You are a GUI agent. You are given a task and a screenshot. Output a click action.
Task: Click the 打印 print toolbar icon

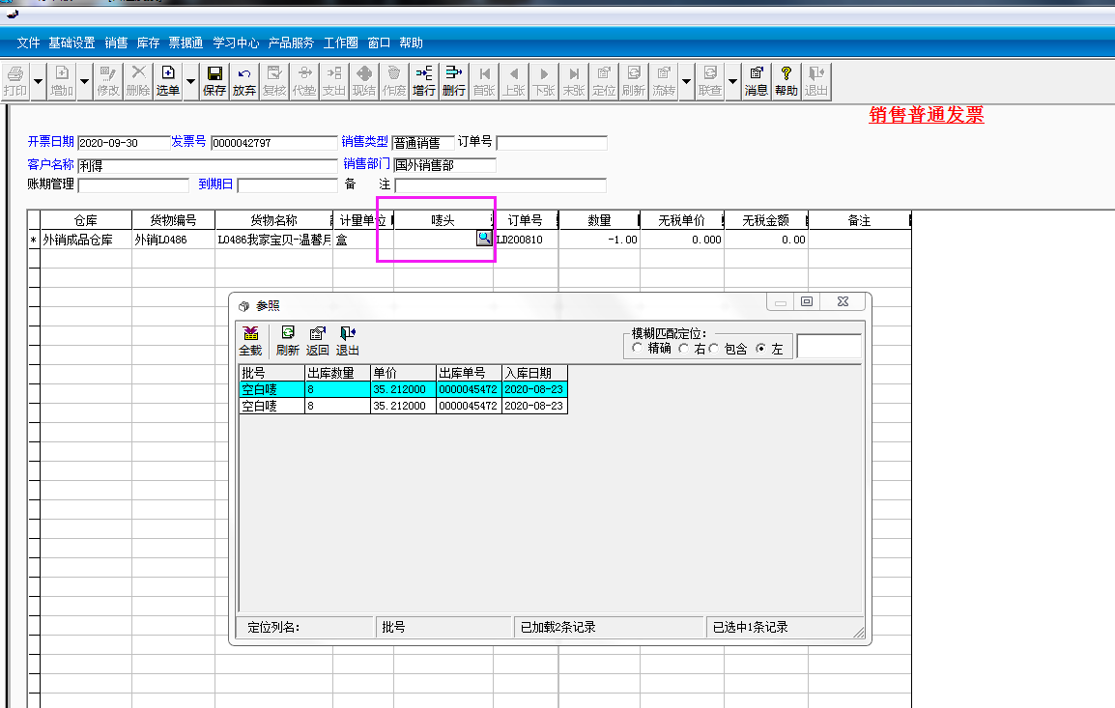pyautogui.click(x=14, y=81)
